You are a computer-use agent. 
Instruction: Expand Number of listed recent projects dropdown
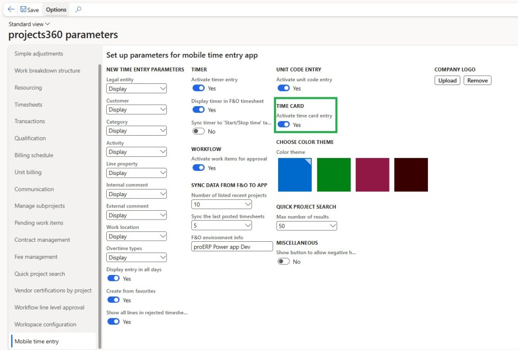click(221, 205)
